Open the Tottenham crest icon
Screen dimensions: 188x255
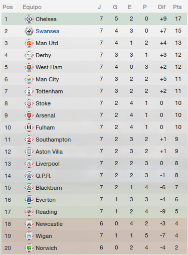29,91
